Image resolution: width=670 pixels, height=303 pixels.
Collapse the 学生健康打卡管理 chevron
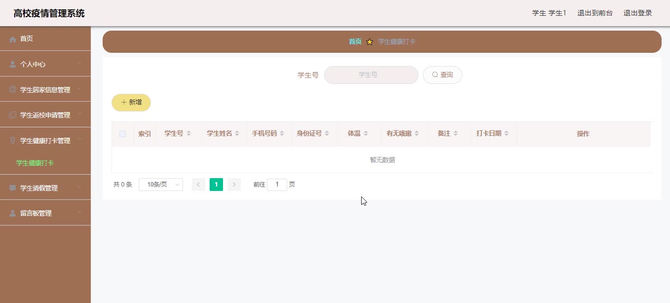pos(79,140)
